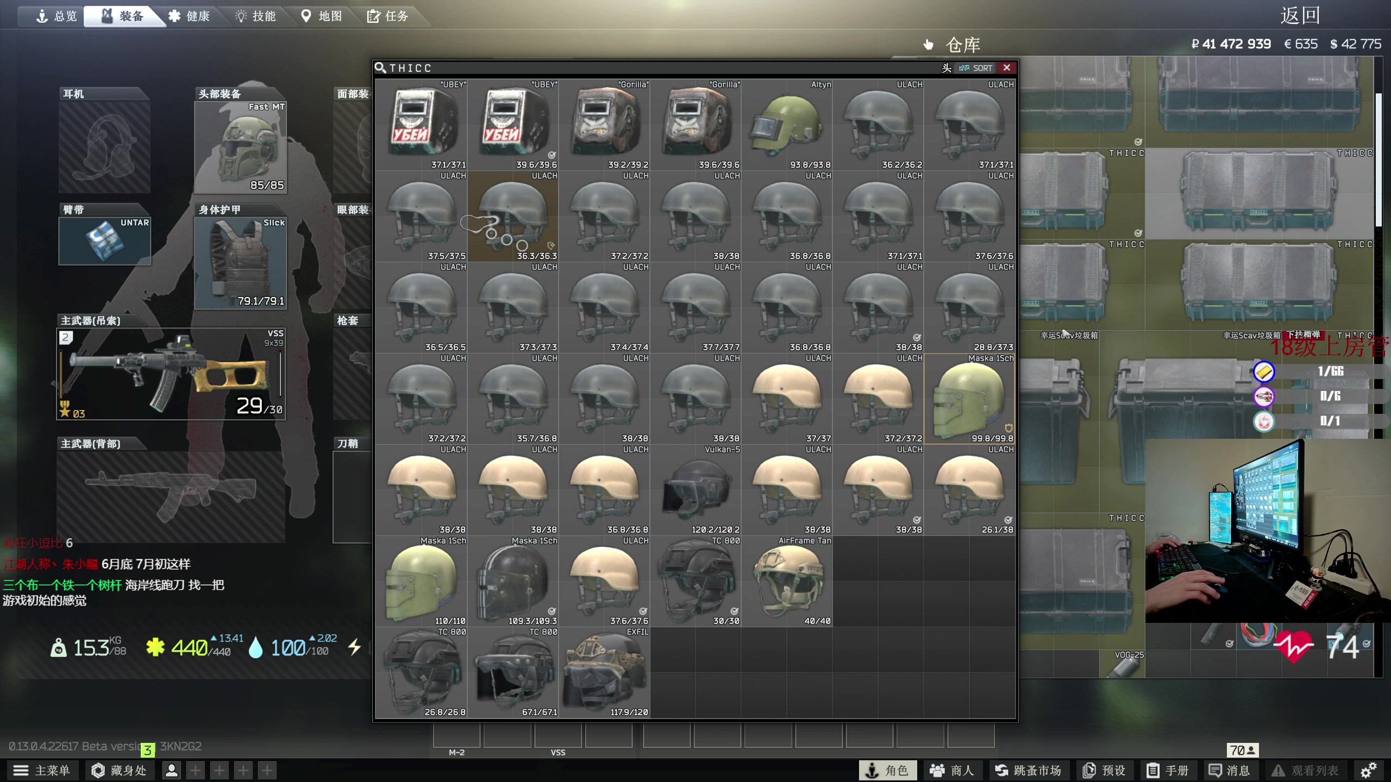1391x782 pixels.
Task: Select the UBEY mask 37.1/37.1
Action: tap(422, 125)
